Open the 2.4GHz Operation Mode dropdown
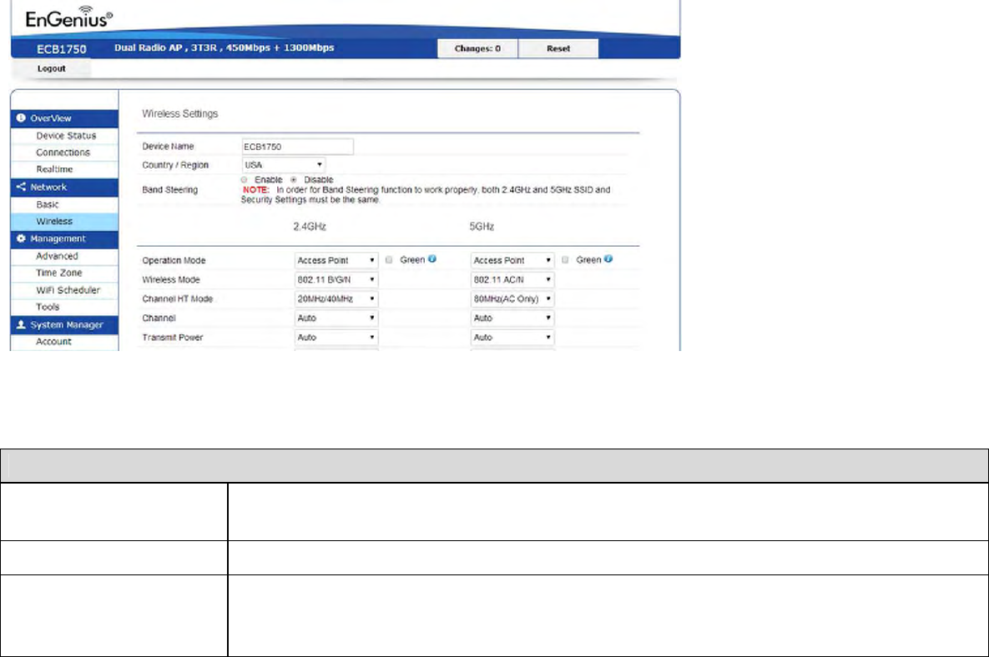 (336, 260)
